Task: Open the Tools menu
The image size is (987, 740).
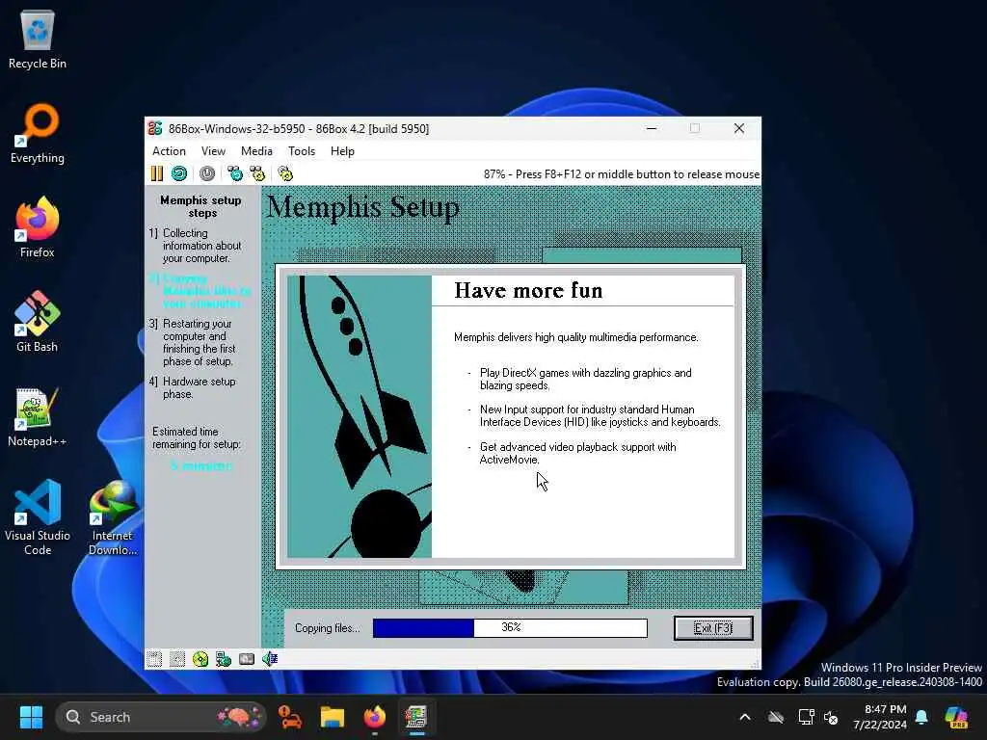Action: pos(302,151)
